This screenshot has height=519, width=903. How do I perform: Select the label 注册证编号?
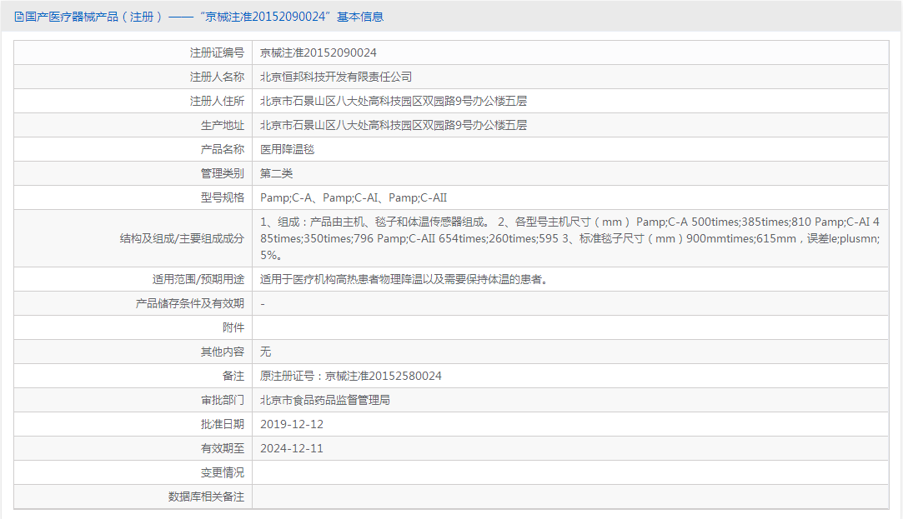[x=217, y=53]
